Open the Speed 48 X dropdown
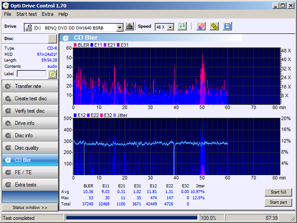 [x=170, y=27]
